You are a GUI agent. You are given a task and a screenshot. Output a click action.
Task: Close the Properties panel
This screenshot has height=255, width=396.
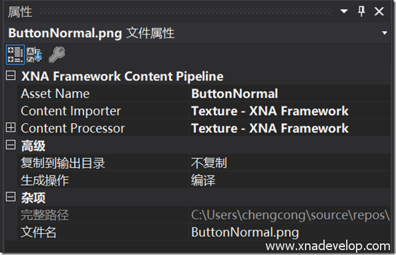tap(380, 12)
